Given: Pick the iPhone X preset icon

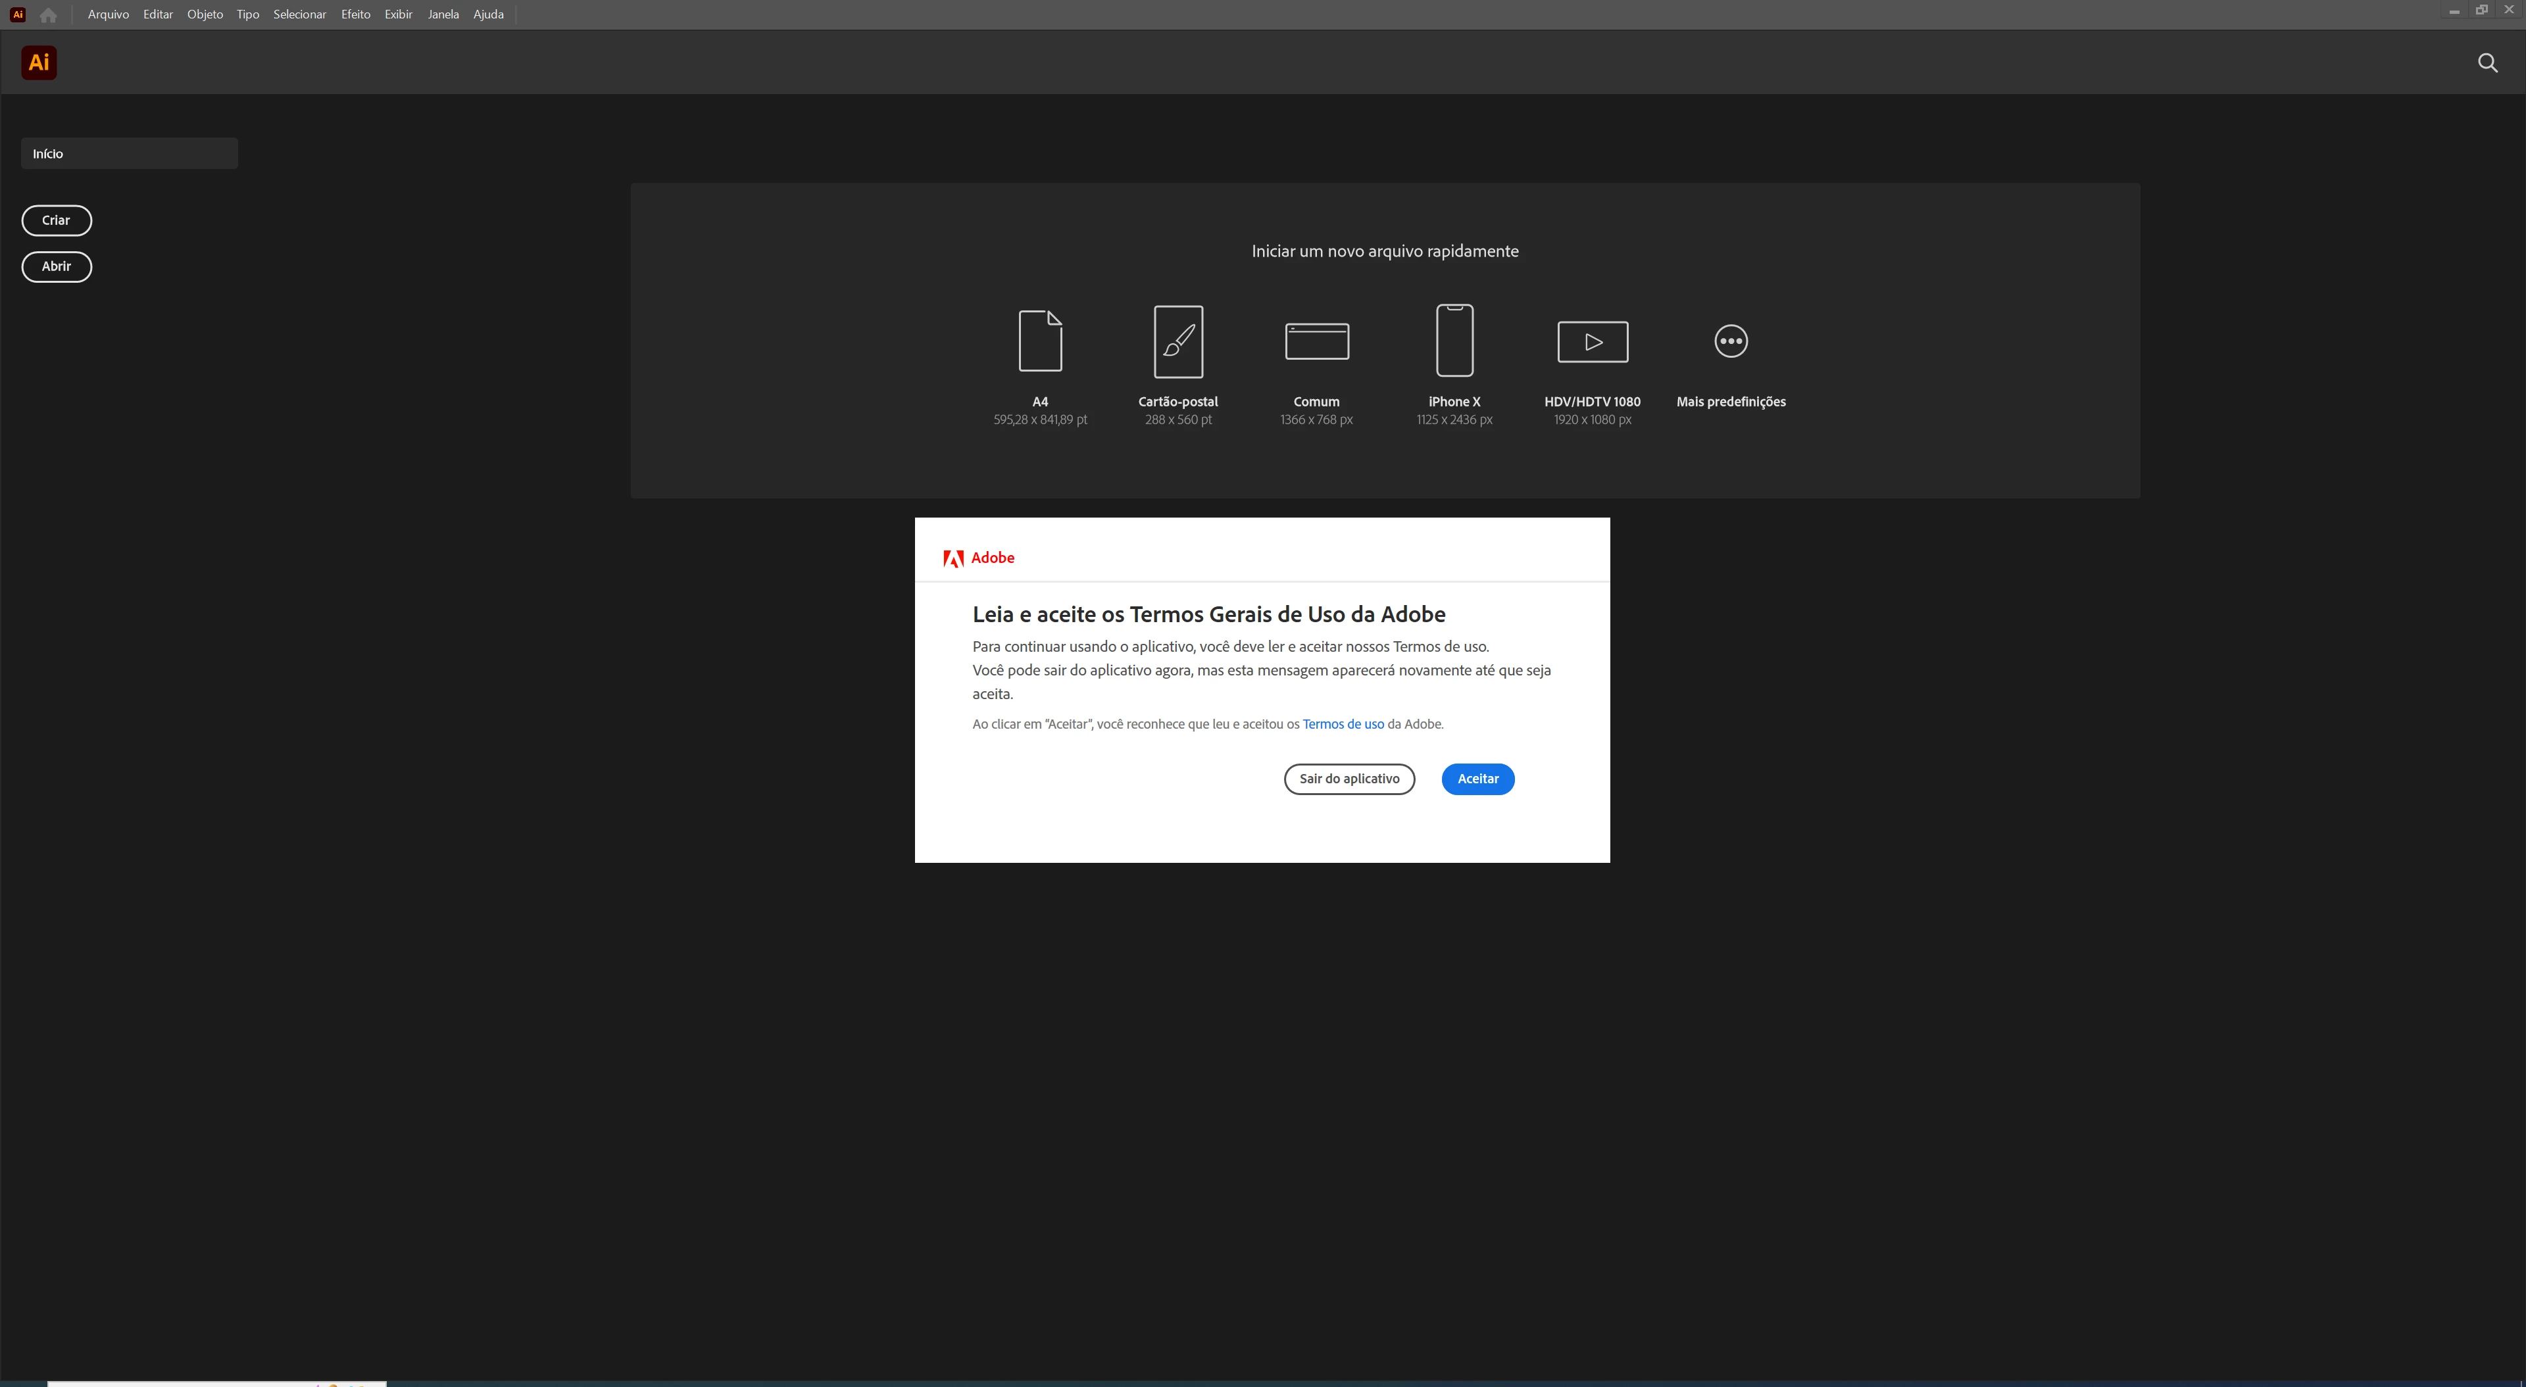Looking at the screenshot, I should (1454, 341).
